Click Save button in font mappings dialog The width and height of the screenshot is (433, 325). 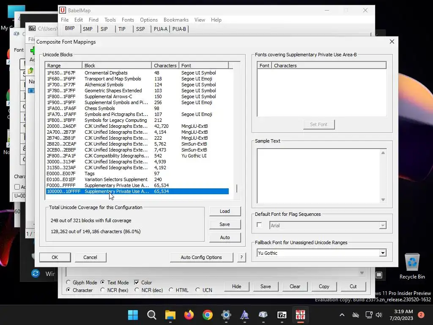[225, 224]
